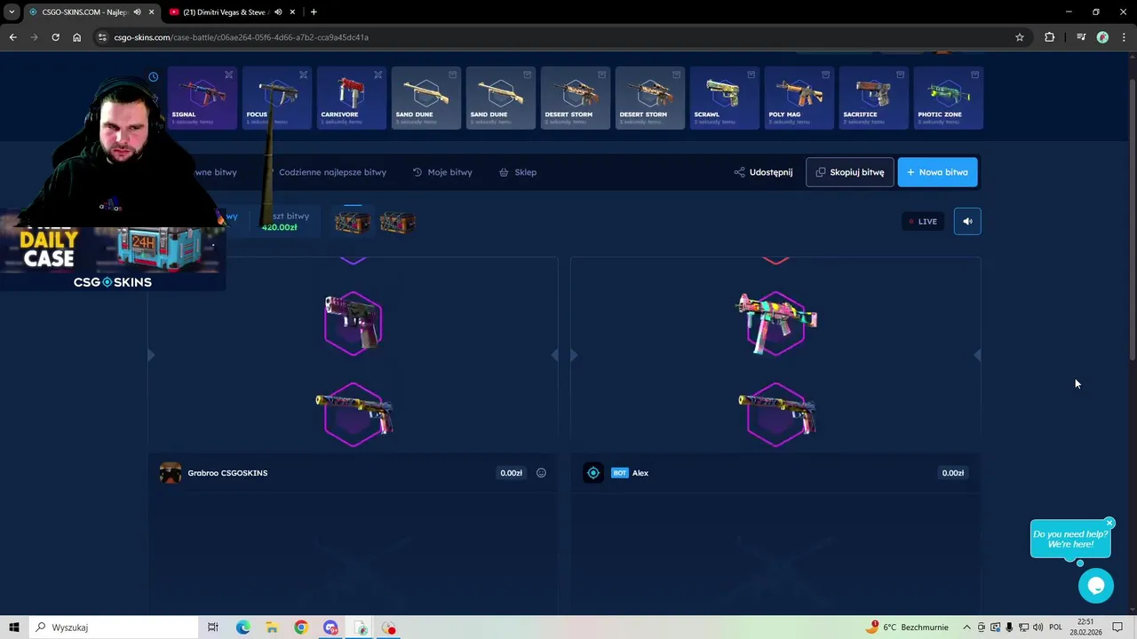Close the Dimitri Vegas YouTube tab
The height and width of the screenshot is (639, 1137).
(292, 12)
